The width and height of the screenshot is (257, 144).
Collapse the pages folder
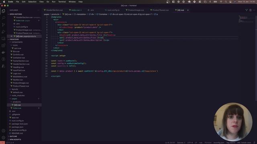pyautogui.click(x=14, y=99)
